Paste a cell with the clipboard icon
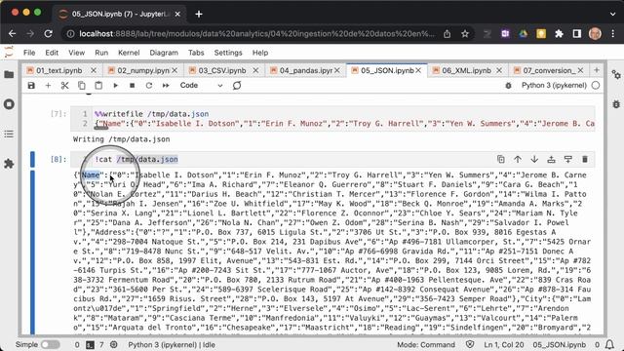Image resolution: width=624 pixels, height=351 pixels. (98, 86)
